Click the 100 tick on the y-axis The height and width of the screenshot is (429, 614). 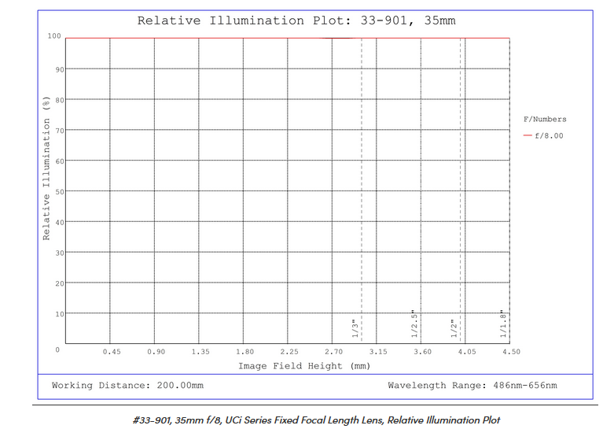pyautogui.click(x=54, y=35)
